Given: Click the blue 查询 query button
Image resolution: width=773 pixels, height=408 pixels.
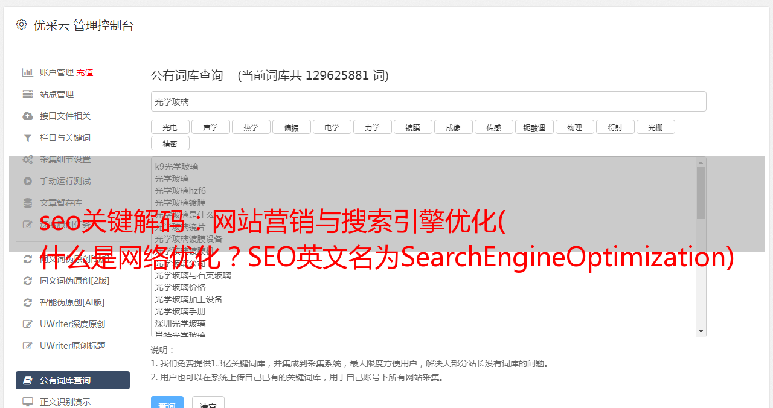Looking at the screenshot, I should [x=167, y=403].
